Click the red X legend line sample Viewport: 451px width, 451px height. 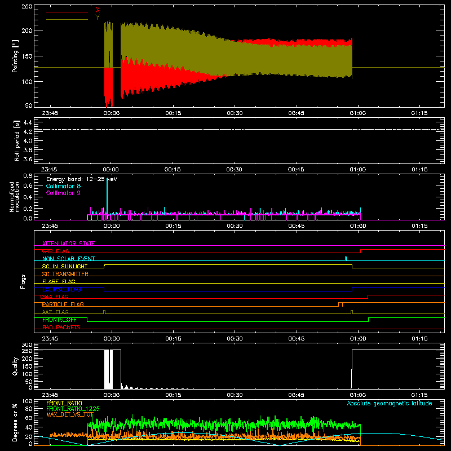tap(67, 12)
